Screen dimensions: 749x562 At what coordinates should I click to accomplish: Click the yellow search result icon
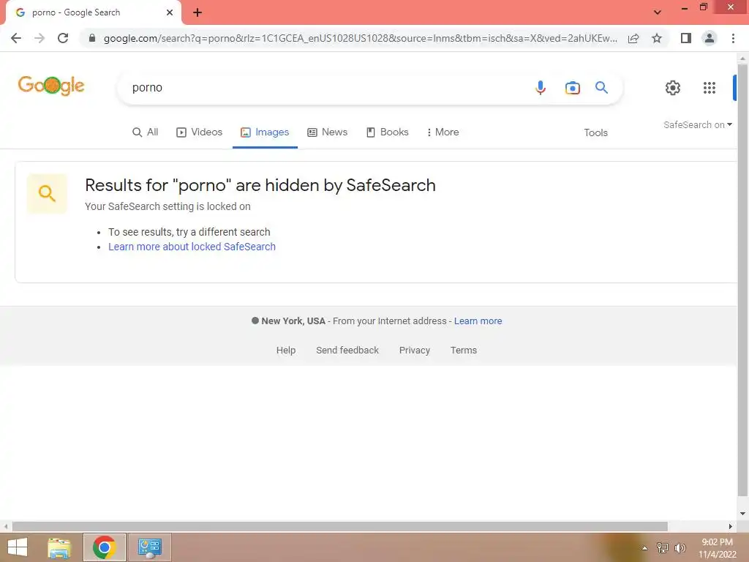47,193
